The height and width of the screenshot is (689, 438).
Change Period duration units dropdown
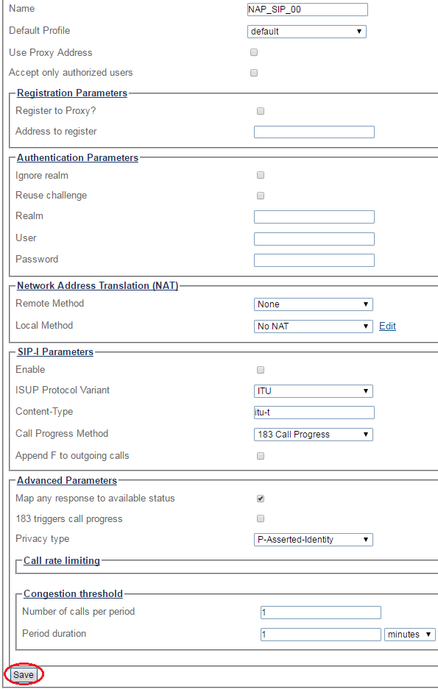(x=410, y=635)
